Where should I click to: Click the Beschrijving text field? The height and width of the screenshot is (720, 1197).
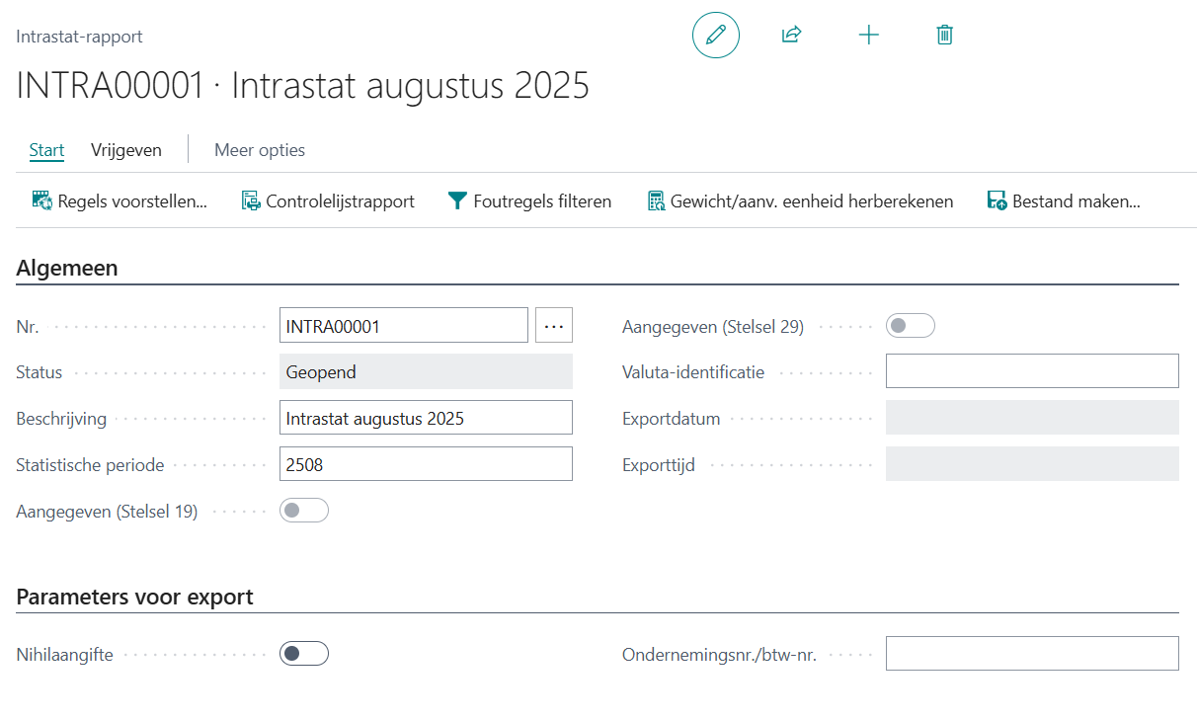[x=426, y=418]
